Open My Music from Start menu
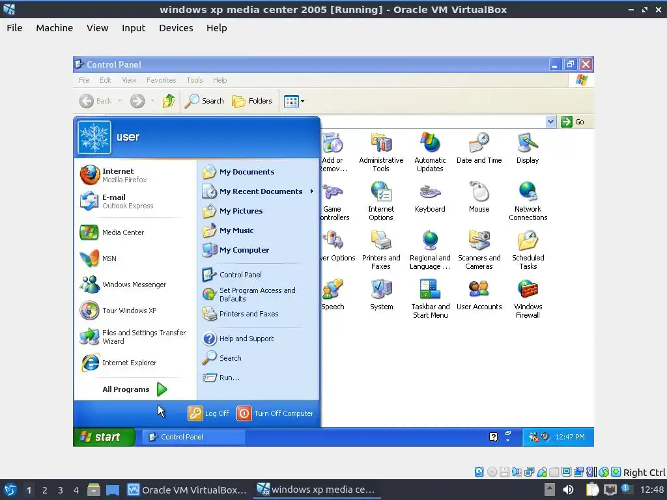Image resolution: width=667 pixels, height=500 pixels. 258,230
